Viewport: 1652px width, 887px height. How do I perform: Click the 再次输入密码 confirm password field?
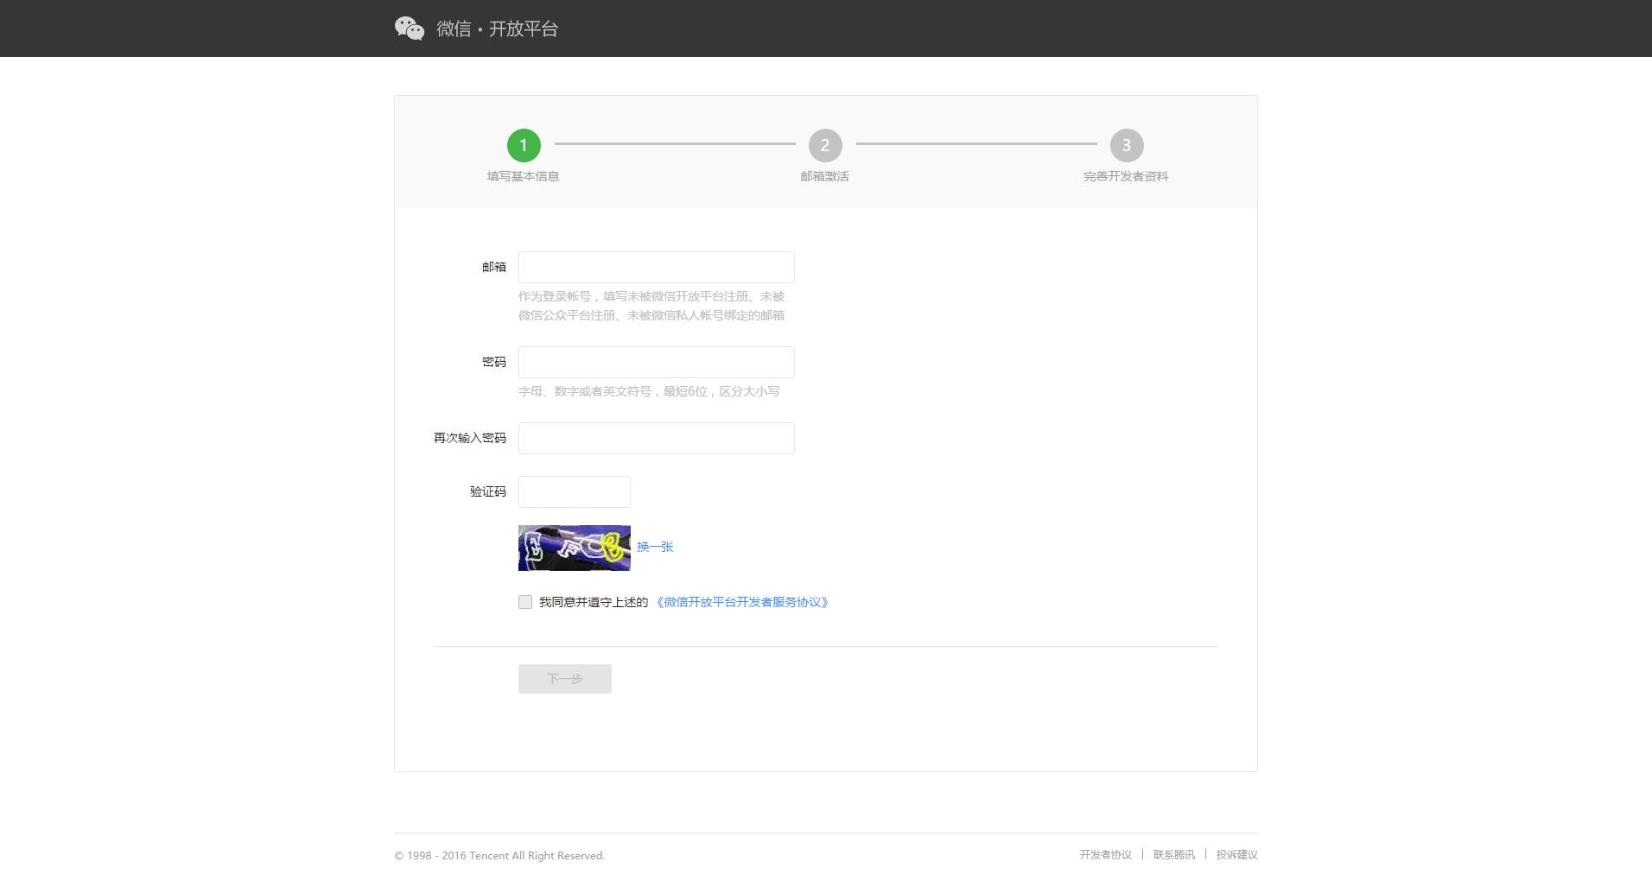(x=655, y=438)
